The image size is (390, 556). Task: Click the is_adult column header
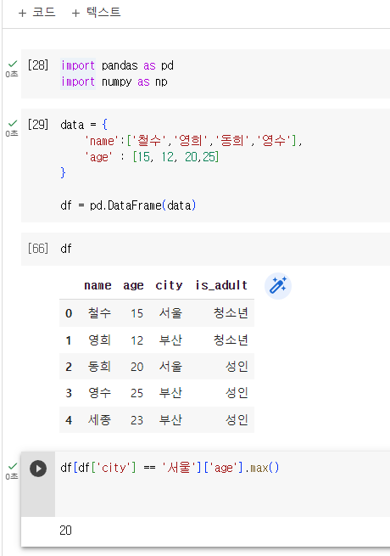coord(221,285)
